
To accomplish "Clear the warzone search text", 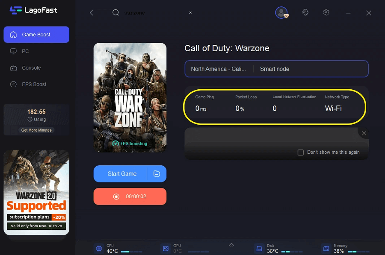I will pos(190,13).
